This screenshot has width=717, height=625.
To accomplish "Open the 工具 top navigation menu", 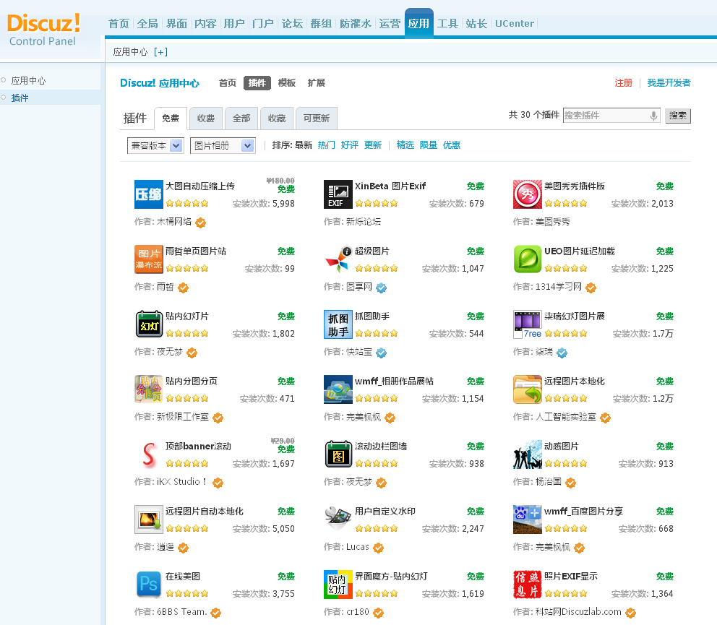I will 447,23.
